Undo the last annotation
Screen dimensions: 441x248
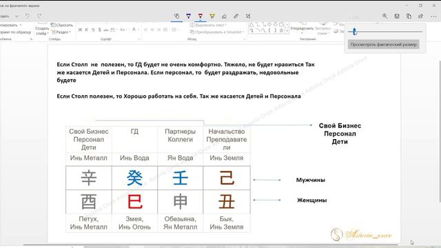(x=28, y=17)
